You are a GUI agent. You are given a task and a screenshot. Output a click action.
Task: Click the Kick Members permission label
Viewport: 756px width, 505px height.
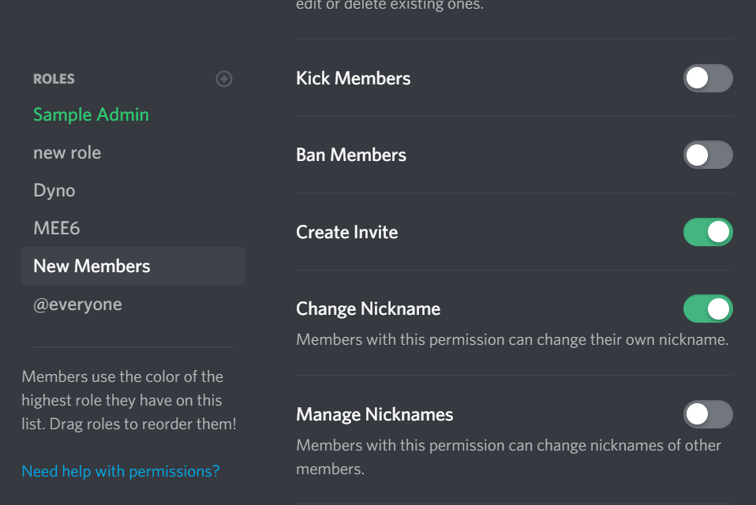(353, 78)
